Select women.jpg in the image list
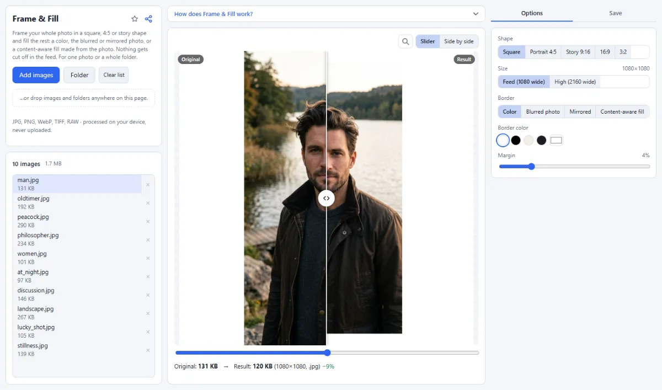 click(77, 258)
